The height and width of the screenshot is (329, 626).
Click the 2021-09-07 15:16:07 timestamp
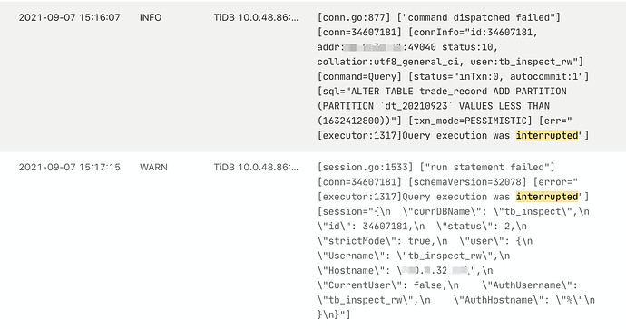(70, 17)
